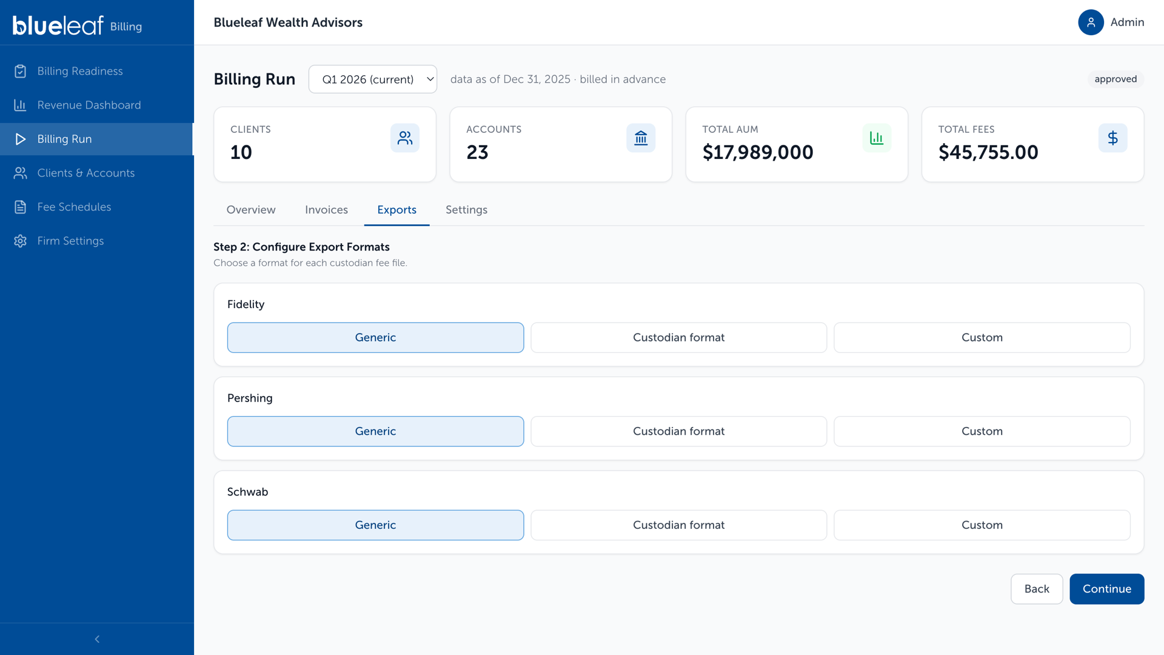This screenshot has width=1164, height=655.
Task: Switch to the Invoices tab
Action: coord(326,210)
